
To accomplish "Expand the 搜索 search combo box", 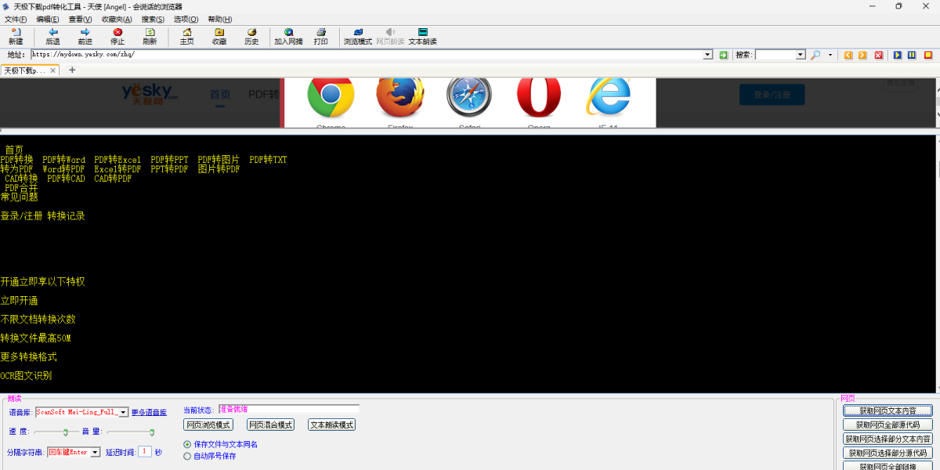I will point(800,55).
